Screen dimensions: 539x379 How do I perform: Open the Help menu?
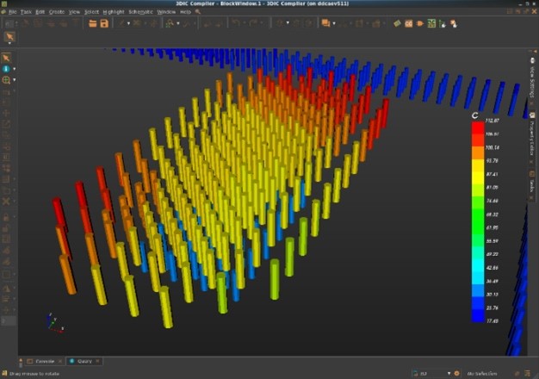coord(185,12)
